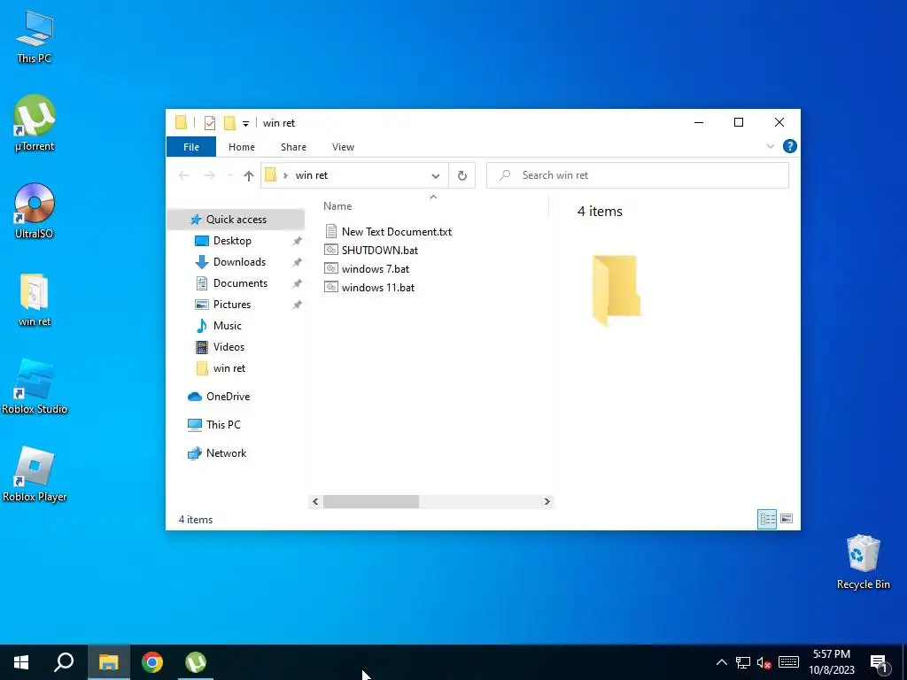The height and width of the screenshot is (680, 907).
Task: Open Customize Quick Access Toolbar dropdown
Action: click(246, 123)
